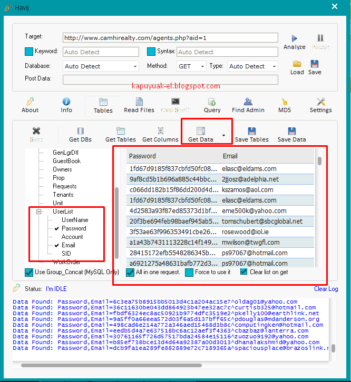Click the Password column header
The image size is (351, 382).
142,156
